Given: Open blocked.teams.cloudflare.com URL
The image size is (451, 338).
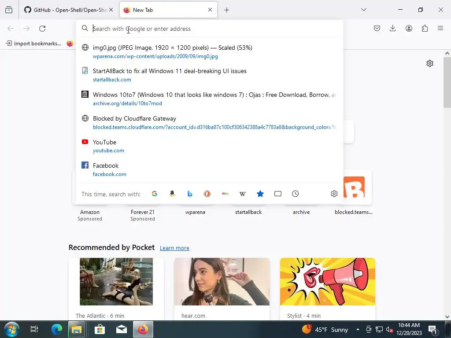Looking at the screenshot, I should coord(214,127).
